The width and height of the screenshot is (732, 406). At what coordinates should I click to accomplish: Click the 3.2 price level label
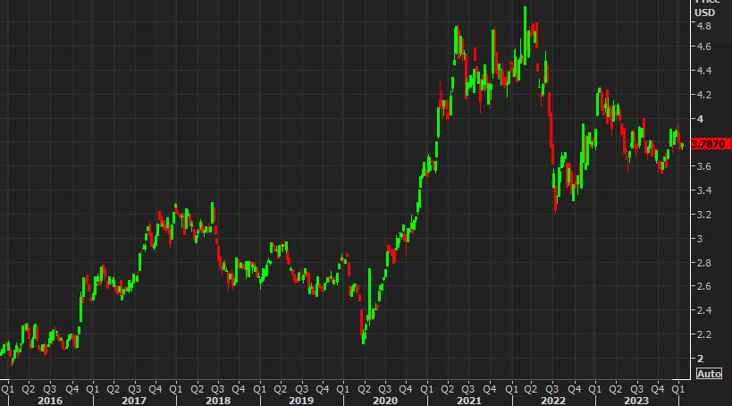704,215
